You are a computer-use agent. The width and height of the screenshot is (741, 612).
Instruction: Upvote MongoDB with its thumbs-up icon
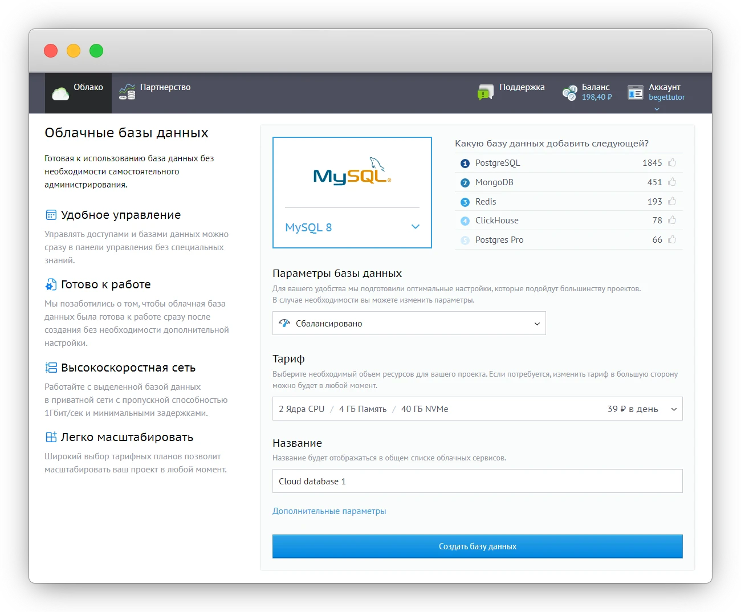click(x=672, y=182)
